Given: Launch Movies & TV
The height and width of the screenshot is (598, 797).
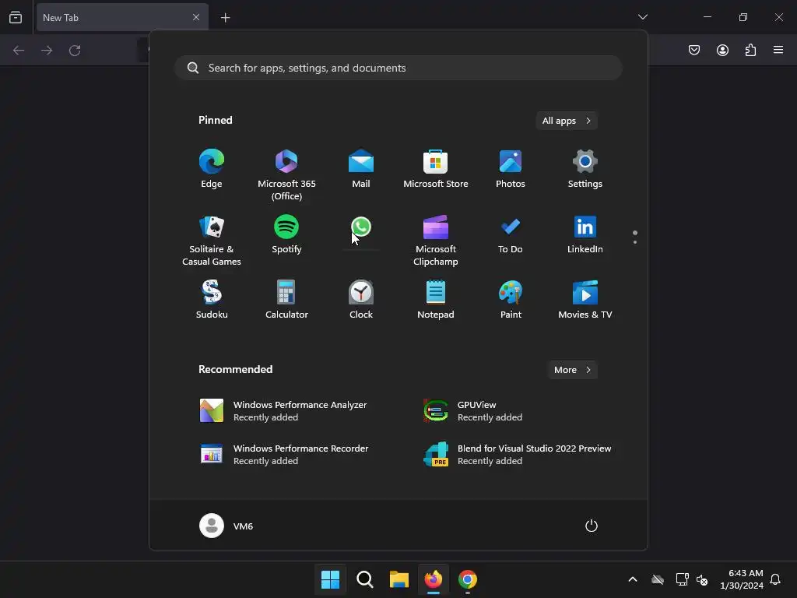Looking at the screenshot, I should (x=585, y=300).
